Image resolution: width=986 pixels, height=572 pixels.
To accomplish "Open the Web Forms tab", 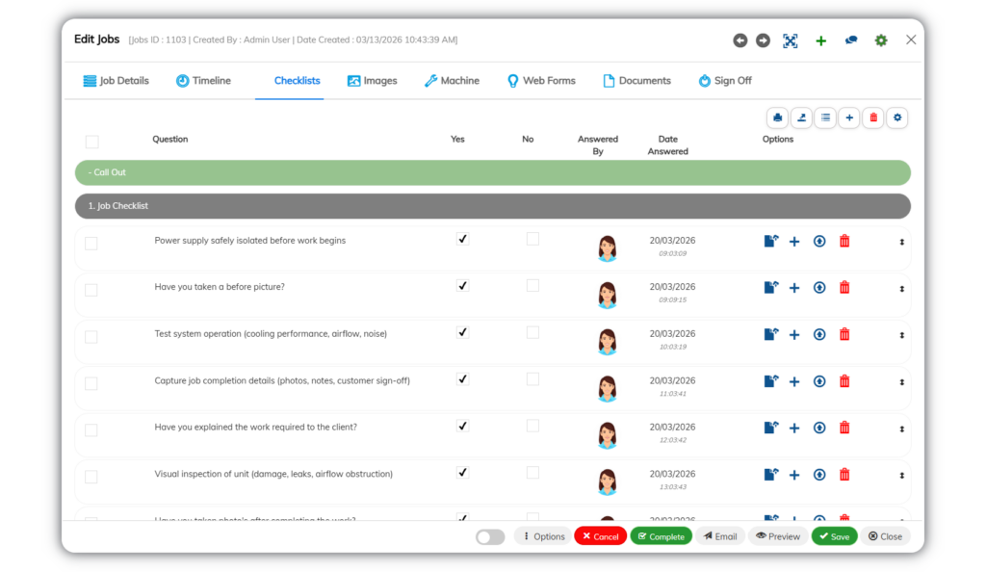I will click(x=541, y=81).
